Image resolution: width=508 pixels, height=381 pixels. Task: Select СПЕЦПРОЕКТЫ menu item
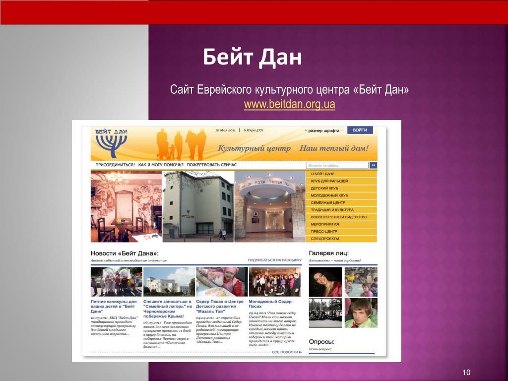click(341, 239)
